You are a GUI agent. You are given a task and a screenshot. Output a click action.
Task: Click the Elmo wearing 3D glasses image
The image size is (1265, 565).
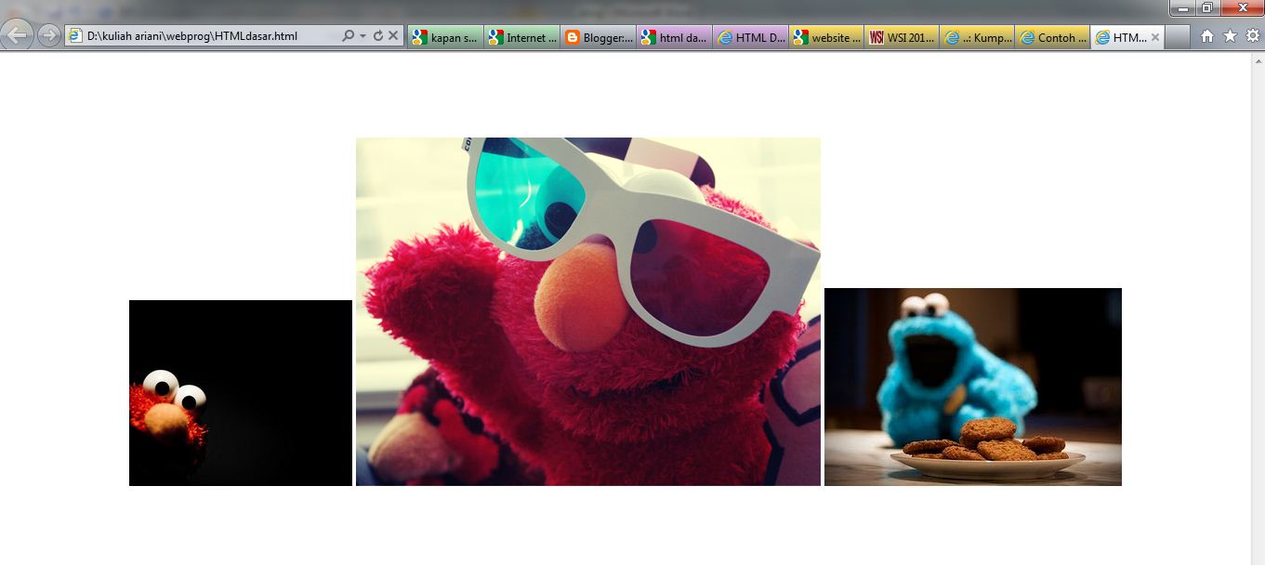pos(588,311)
